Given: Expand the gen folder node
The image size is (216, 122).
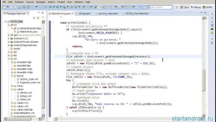Looking at the screenshot, I should [8, 35].
